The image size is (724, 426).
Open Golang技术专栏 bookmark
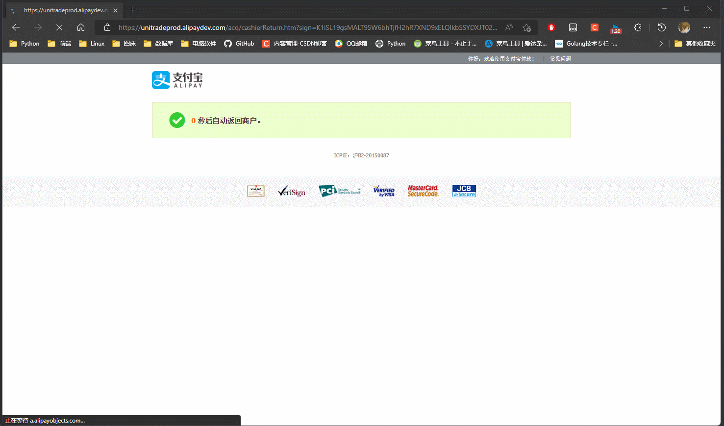[586, 44]
